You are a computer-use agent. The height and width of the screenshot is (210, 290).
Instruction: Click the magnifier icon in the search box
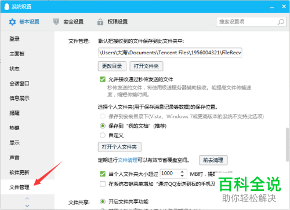click(x=281, y=22)
